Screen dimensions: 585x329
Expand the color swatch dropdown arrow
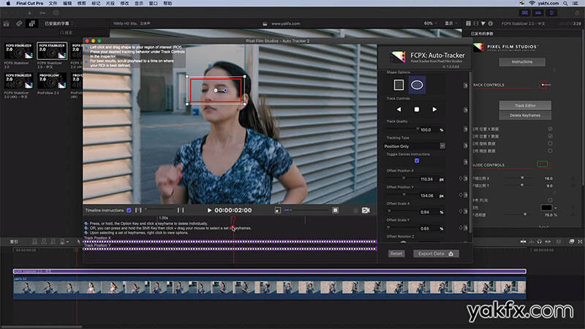pos(556,208)
